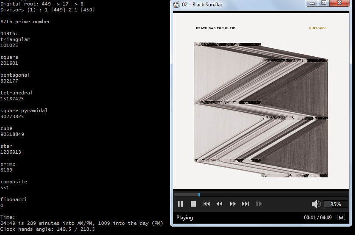
Task: Click the '02 - Black Sun.flac' window title
Action: (202, 5)
